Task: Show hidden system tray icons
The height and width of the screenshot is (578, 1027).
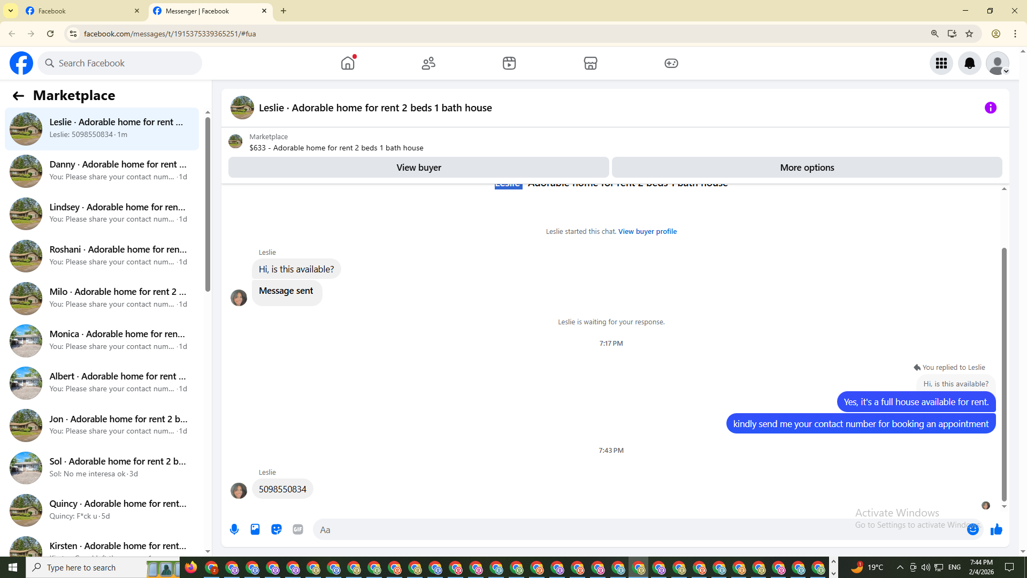Action: (x=900, y=567)
